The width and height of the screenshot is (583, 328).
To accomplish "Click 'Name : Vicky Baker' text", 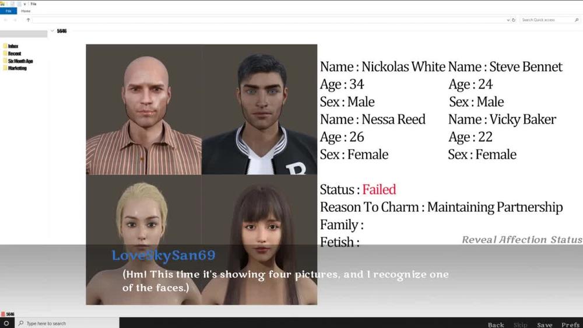I will (x=503, y=119).
